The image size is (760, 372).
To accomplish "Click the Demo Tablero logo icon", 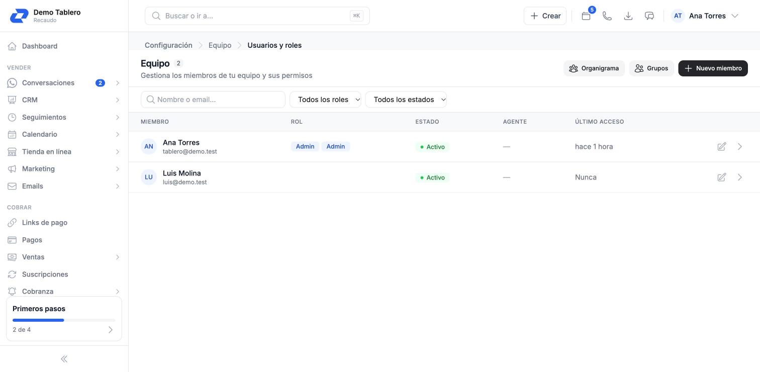I will [19, 16].
